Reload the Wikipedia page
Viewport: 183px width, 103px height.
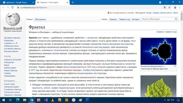pyautogui.click(x=12, y=7)
